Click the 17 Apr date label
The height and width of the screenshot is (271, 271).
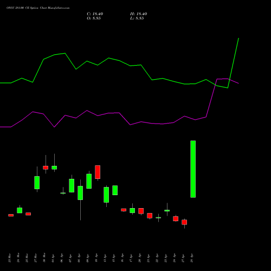[131, 258]
